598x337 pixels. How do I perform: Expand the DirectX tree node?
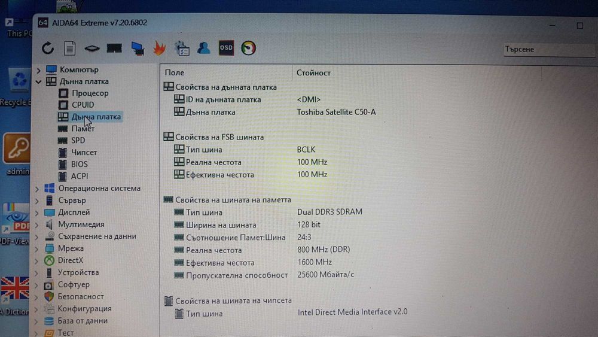click(x=37, y=261)
